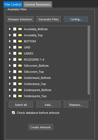Uncheck Check database before artwork
This screenshot has width=98, height=140.
pyautogui.click(x=14, y=113)
